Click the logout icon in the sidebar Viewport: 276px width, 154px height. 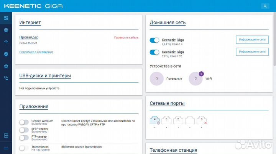point(6,136)
